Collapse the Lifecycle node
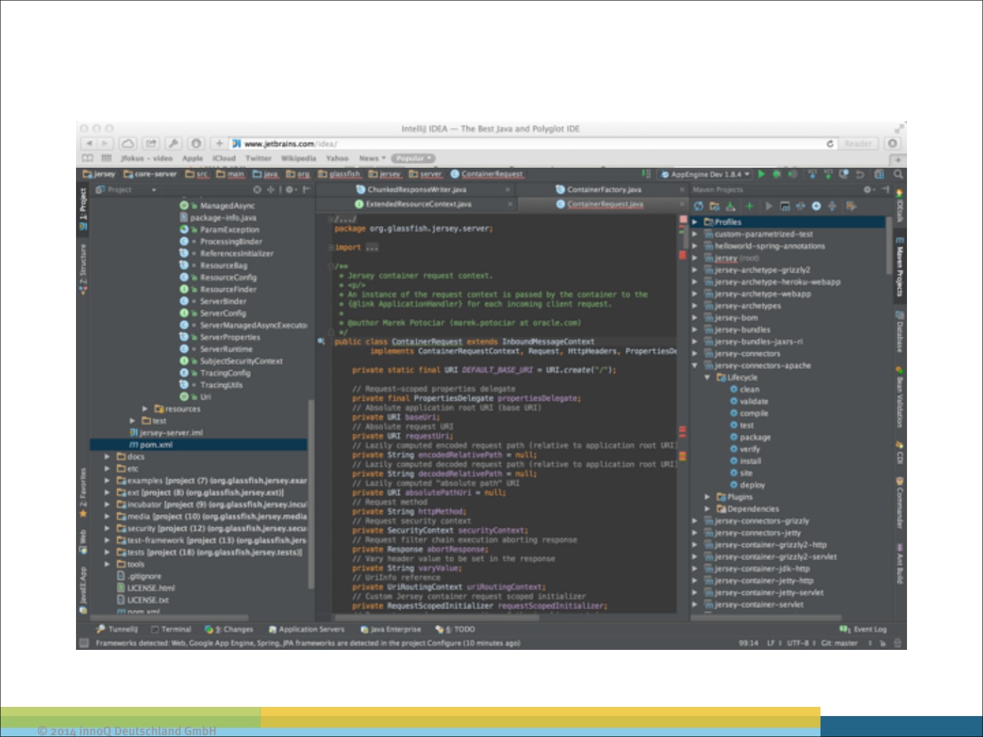983x737 pixels. (x=707, y=377)
